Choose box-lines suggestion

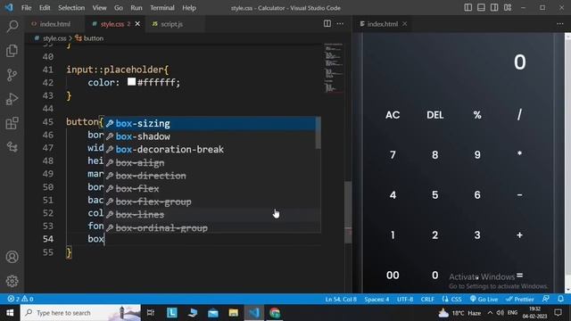click(x=210, y=215)
